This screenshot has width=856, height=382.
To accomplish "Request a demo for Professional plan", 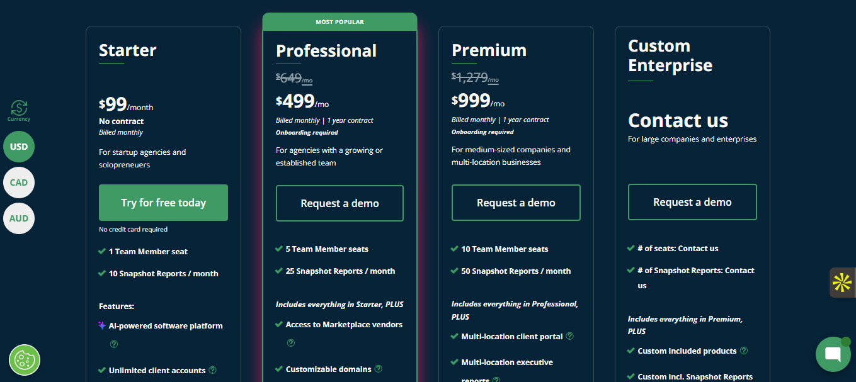I will (x=340, y=203).
